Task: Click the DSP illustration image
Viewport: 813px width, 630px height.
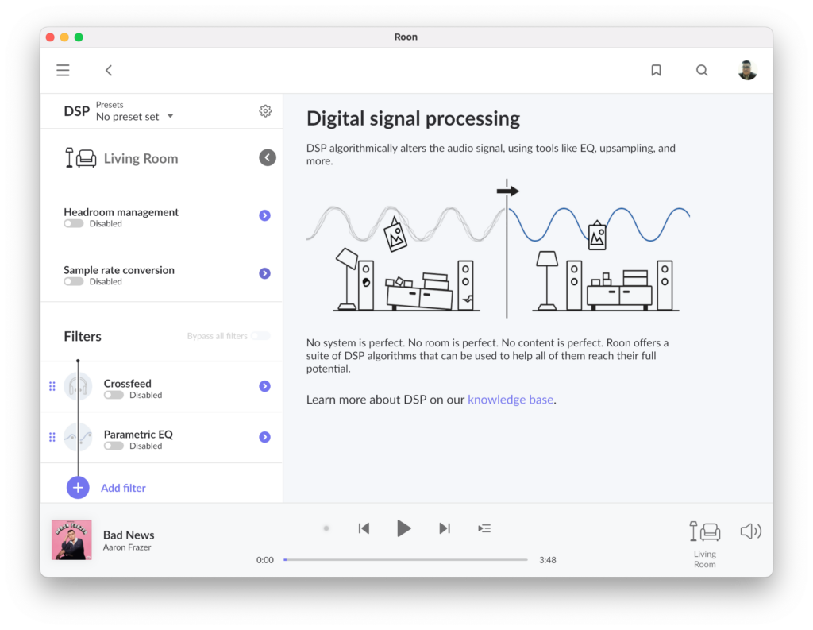Action: [499, 249]
